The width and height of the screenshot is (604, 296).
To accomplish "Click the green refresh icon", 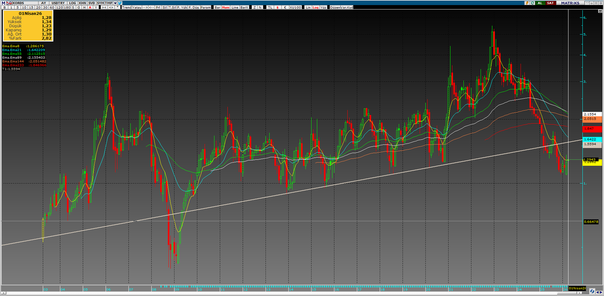I will point(533,3).
